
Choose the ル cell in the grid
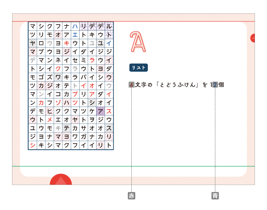pos(109,26)
